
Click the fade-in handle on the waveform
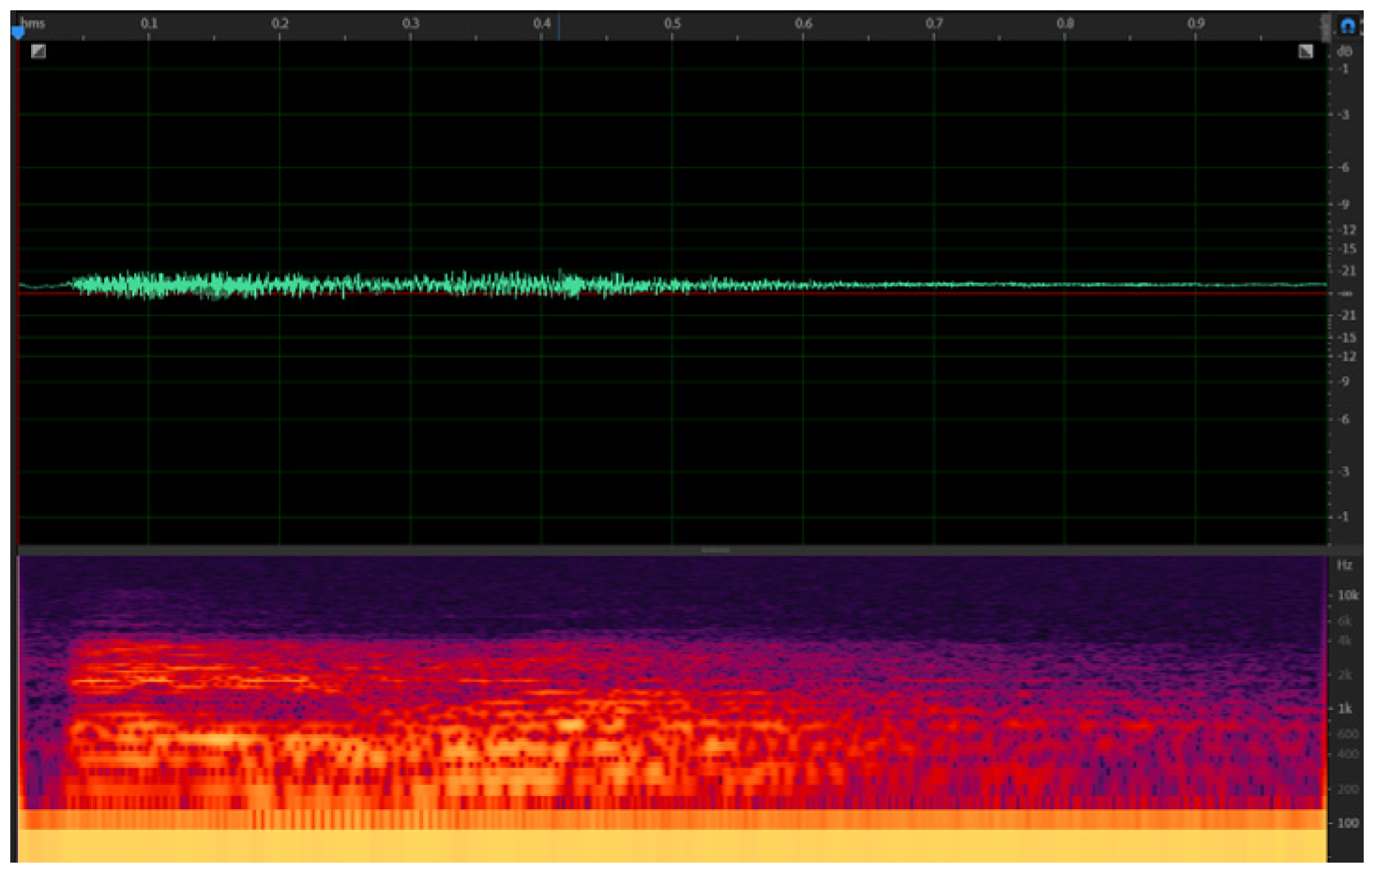point(38,52)
